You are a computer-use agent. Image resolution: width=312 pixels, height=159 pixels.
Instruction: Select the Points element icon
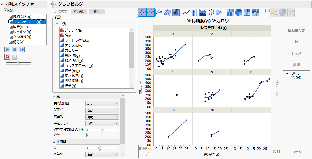[143, 12]
